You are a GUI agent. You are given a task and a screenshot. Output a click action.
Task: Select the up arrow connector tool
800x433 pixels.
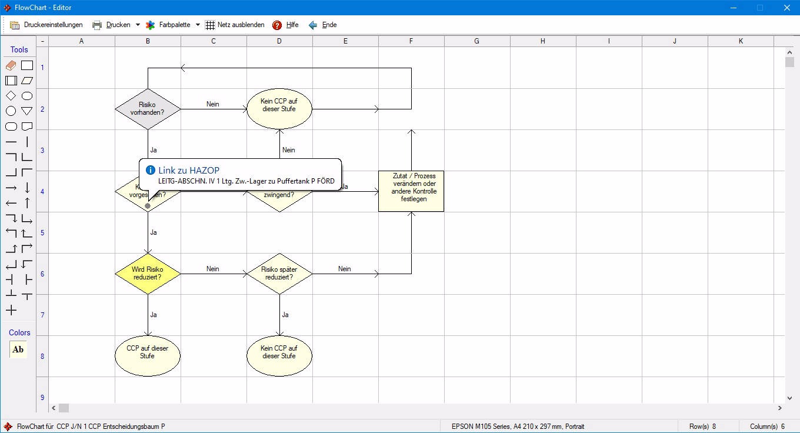pyautogui.click(x=27, y=203)
